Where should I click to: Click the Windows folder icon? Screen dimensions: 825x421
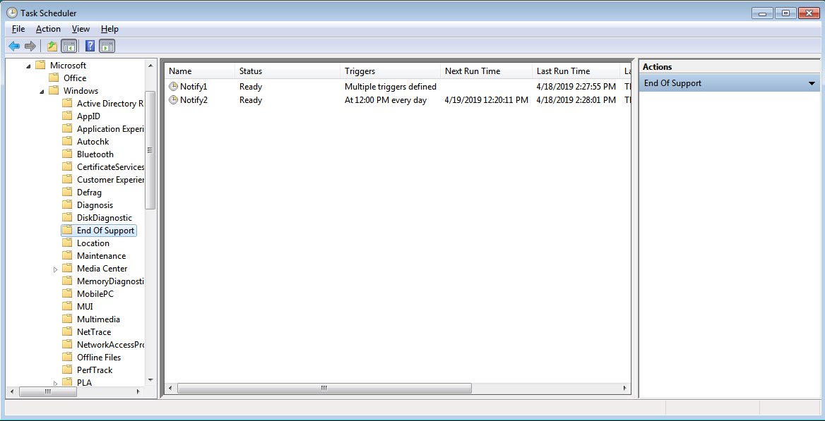54,90
